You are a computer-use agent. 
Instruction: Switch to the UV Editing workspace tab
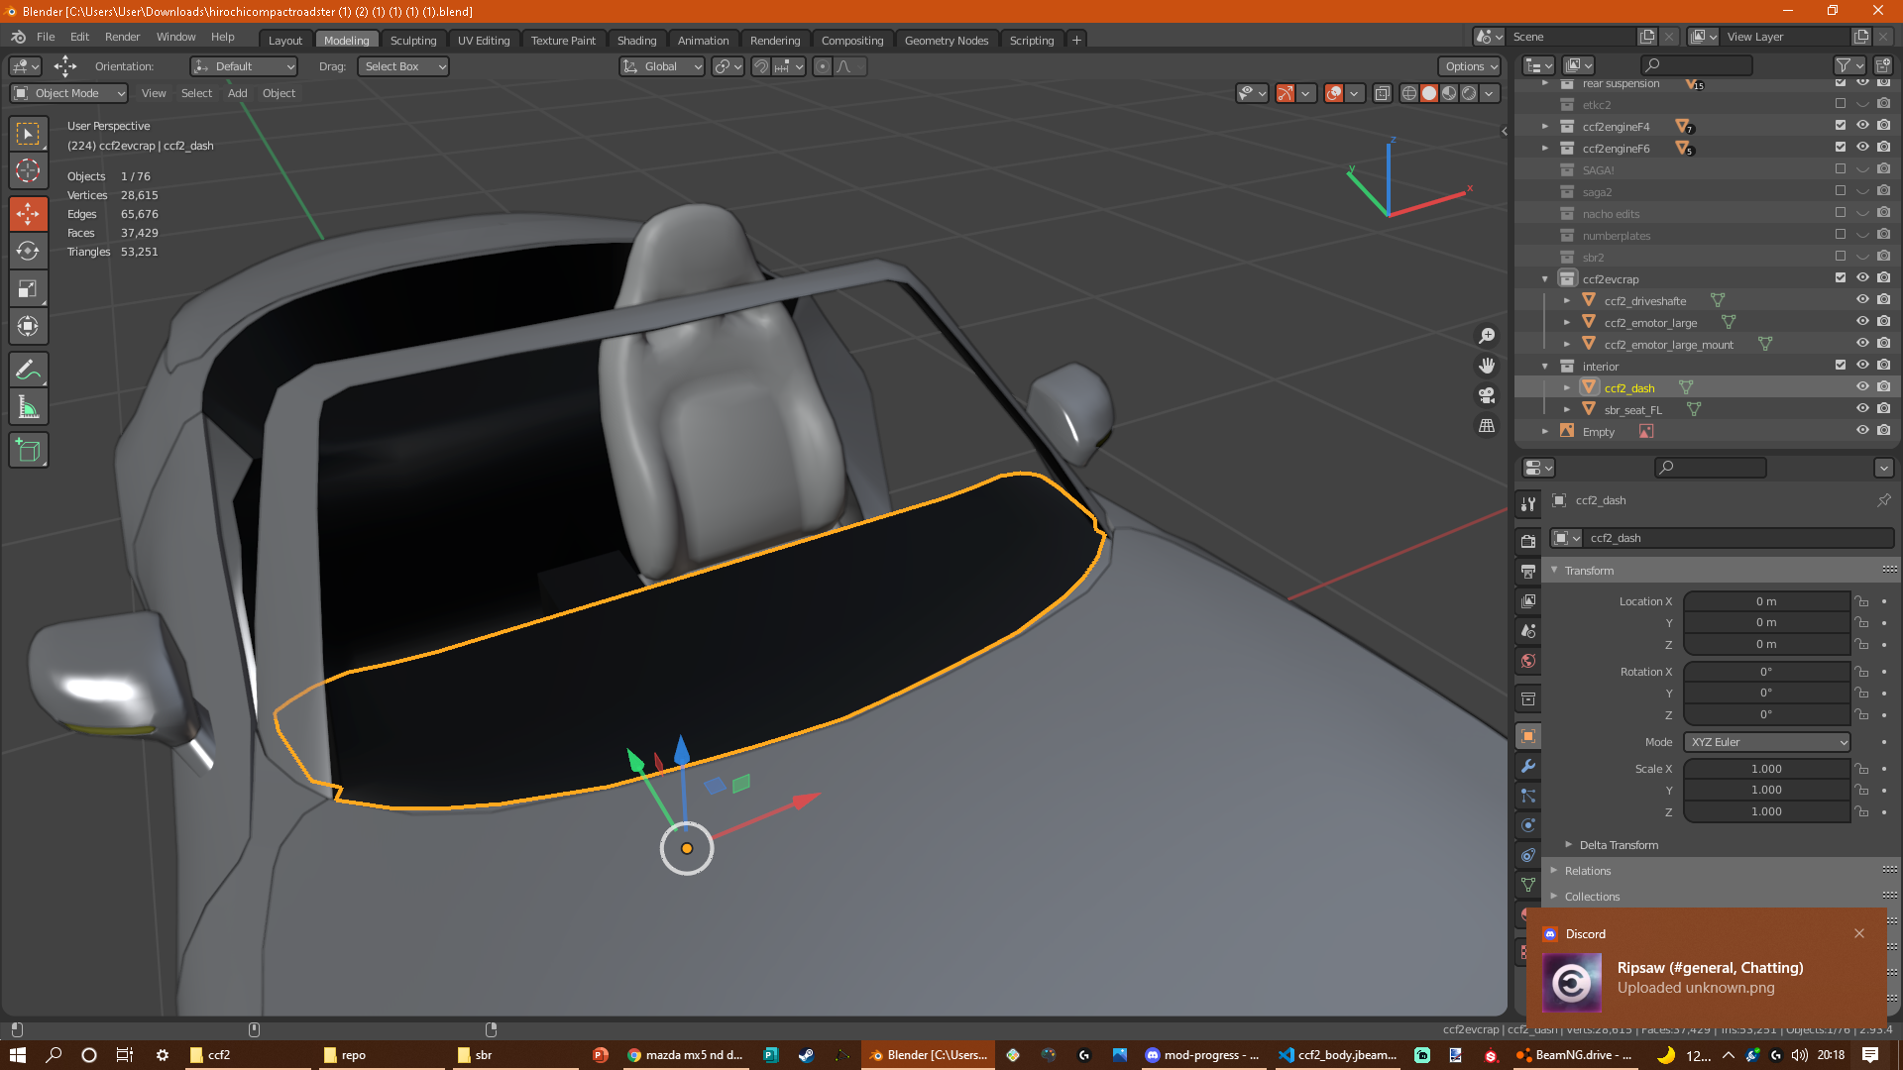[x=483, y=41]
